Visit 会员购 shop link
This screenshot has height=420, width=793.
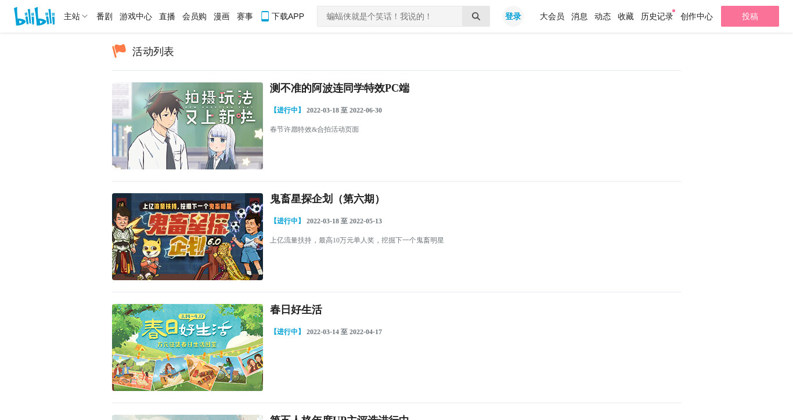194,16
